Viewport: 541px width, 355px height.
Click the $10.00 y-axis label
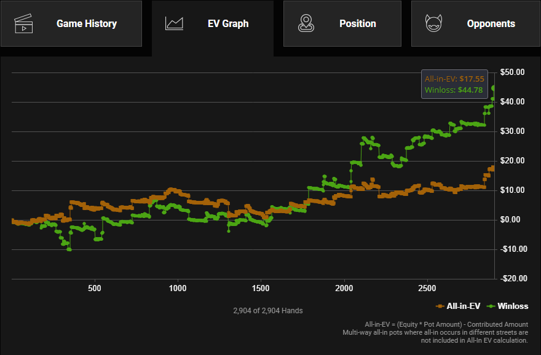[512, 190]
